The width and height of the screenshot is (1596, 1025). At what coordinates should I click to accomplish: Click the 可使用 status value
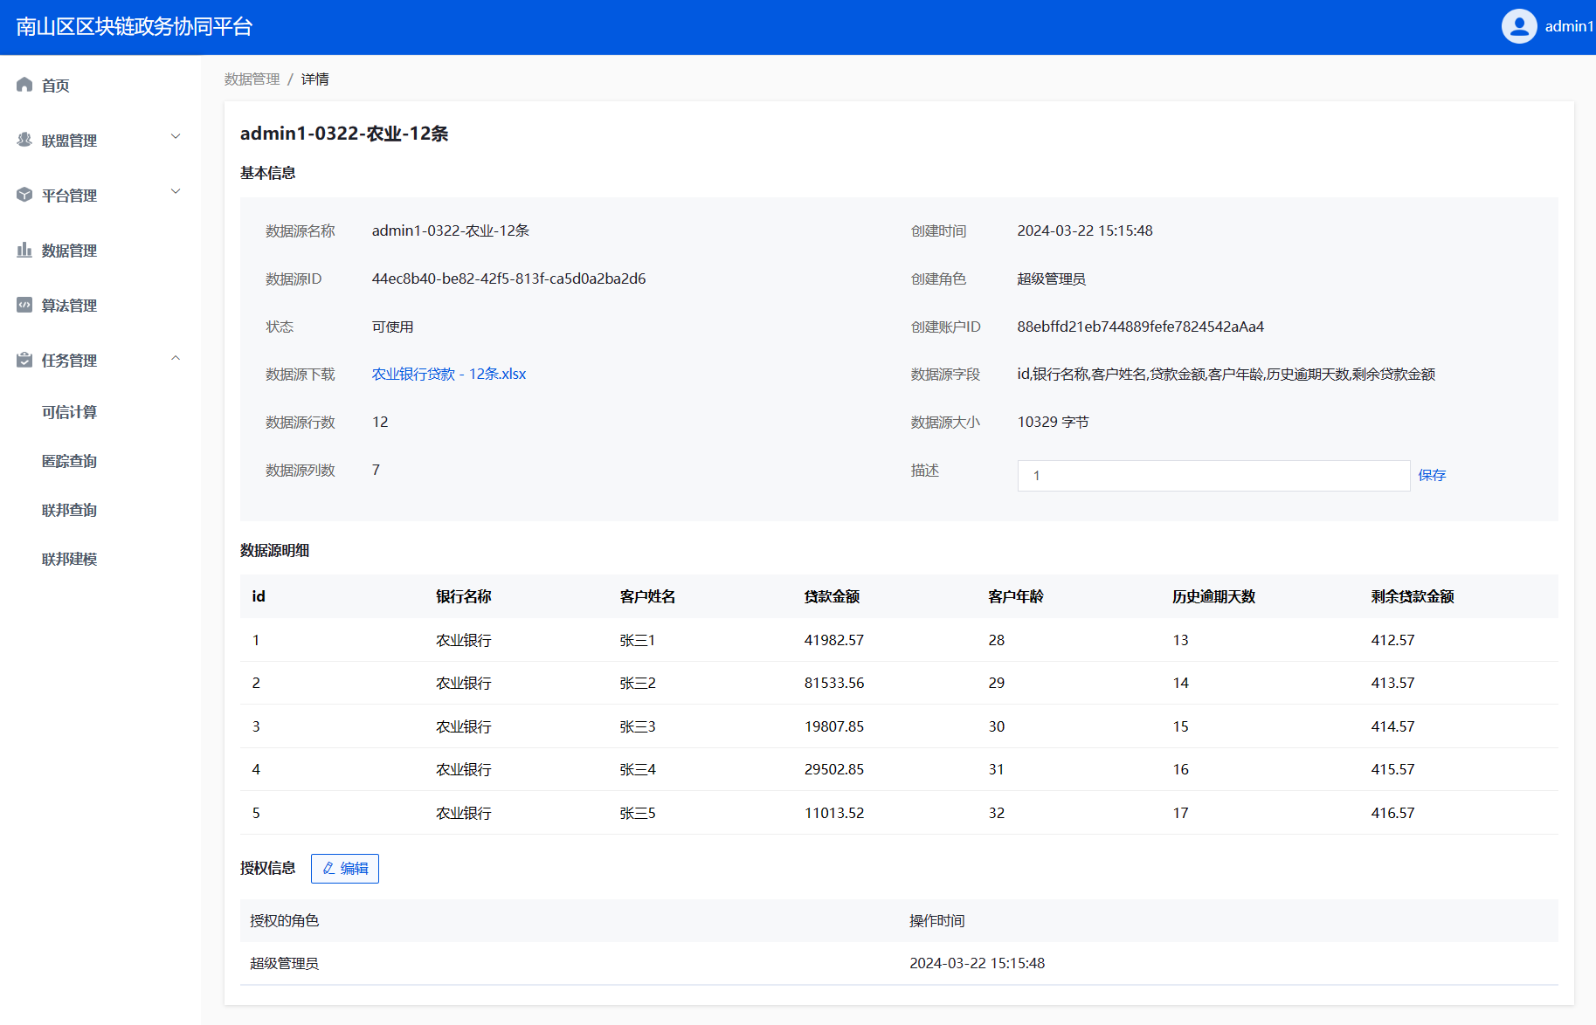[392, 327]
